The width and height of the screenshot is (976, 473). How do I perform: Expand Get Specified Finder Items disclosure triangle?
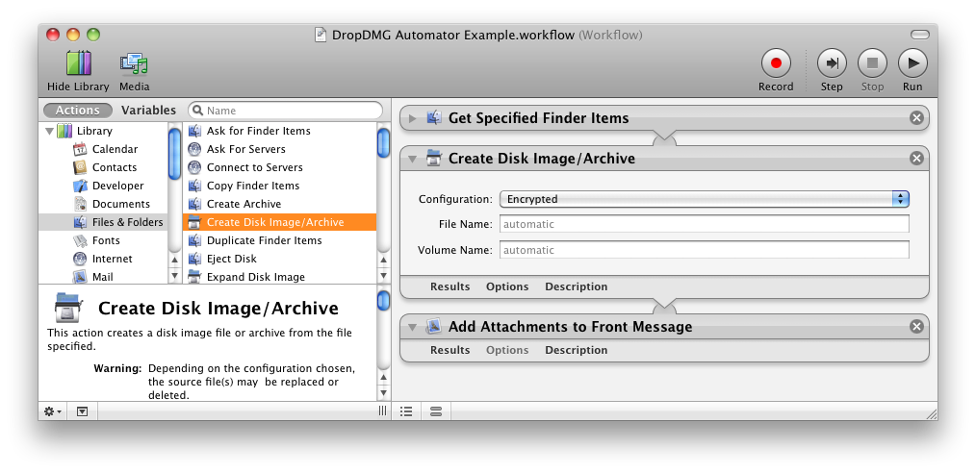(412, 118)
